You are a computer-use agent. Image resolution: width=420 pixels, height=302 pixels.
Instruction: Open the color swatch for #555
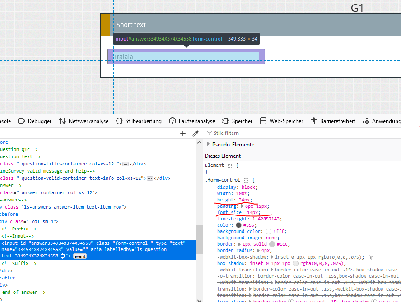[238, 225]
